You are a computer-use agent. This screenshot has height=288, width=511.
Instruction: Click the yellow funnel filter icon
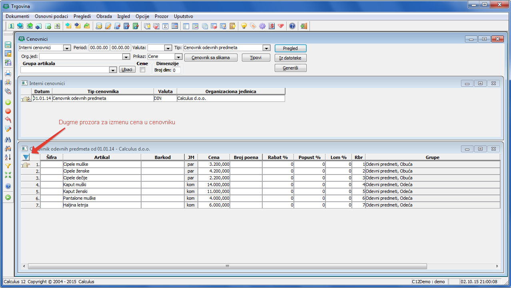8,166
